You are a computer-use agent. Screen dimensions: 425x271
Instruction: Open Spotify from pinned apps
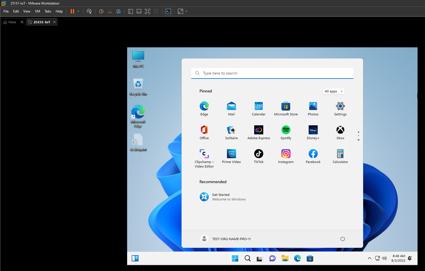286,132
